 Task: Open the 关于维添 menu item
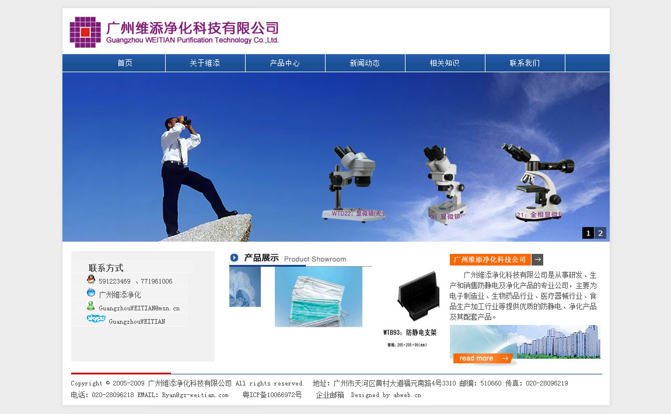pyautogui.click(x=205, y=63)
